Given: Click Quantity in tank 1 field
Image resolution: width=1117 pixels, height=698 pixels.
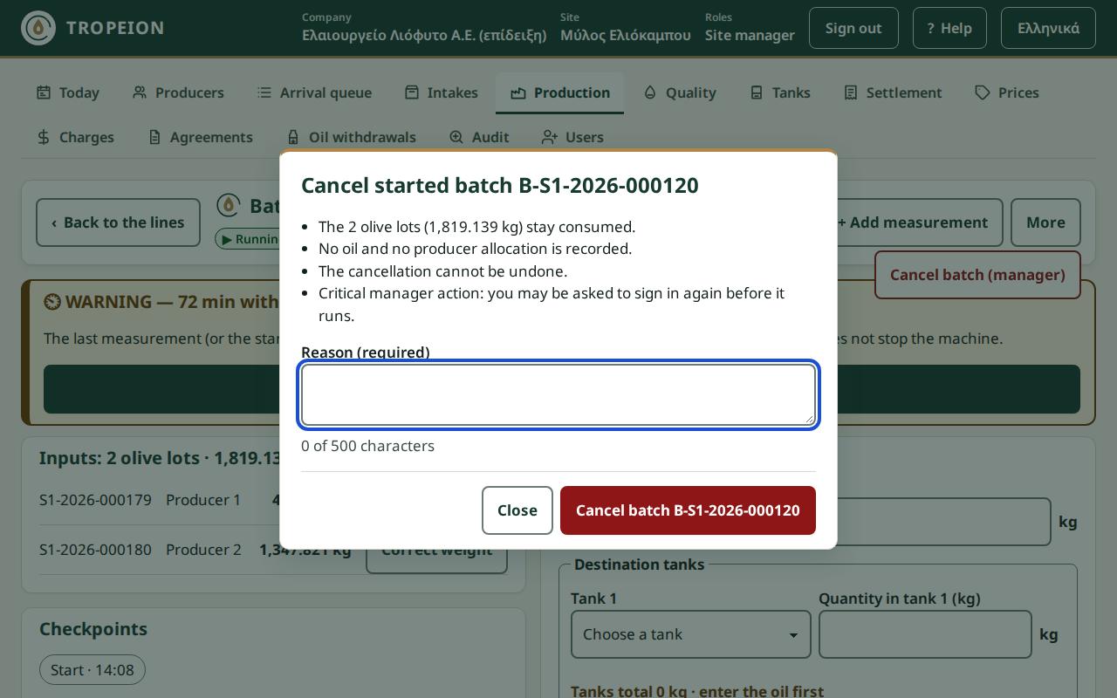Looking at the screenshot, I should coord(925,634).
